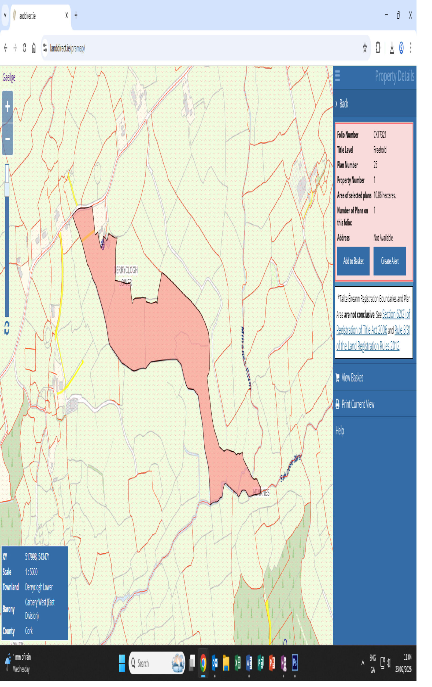Image resolution: width=432 pixels, height=687 pixels.
Task: Zoom out with the map minus button
Action: [8, 139]
